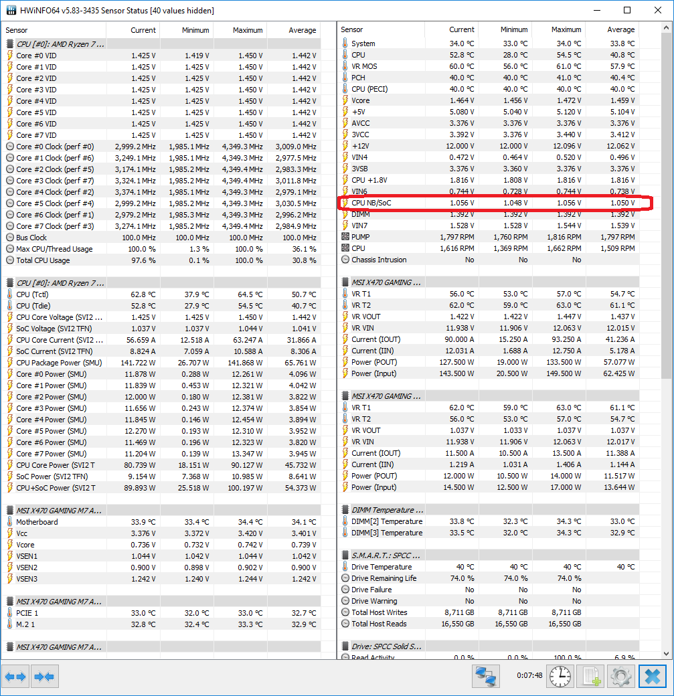Image resolution: width=674 pixels, height=696 pixels.
Task: Start logging with the sheet-plus icon
Action: tap(592, 677)
